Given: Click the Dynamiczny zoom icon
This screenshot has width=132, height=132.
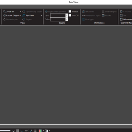Looking at the screenshot, I should 23,12.
